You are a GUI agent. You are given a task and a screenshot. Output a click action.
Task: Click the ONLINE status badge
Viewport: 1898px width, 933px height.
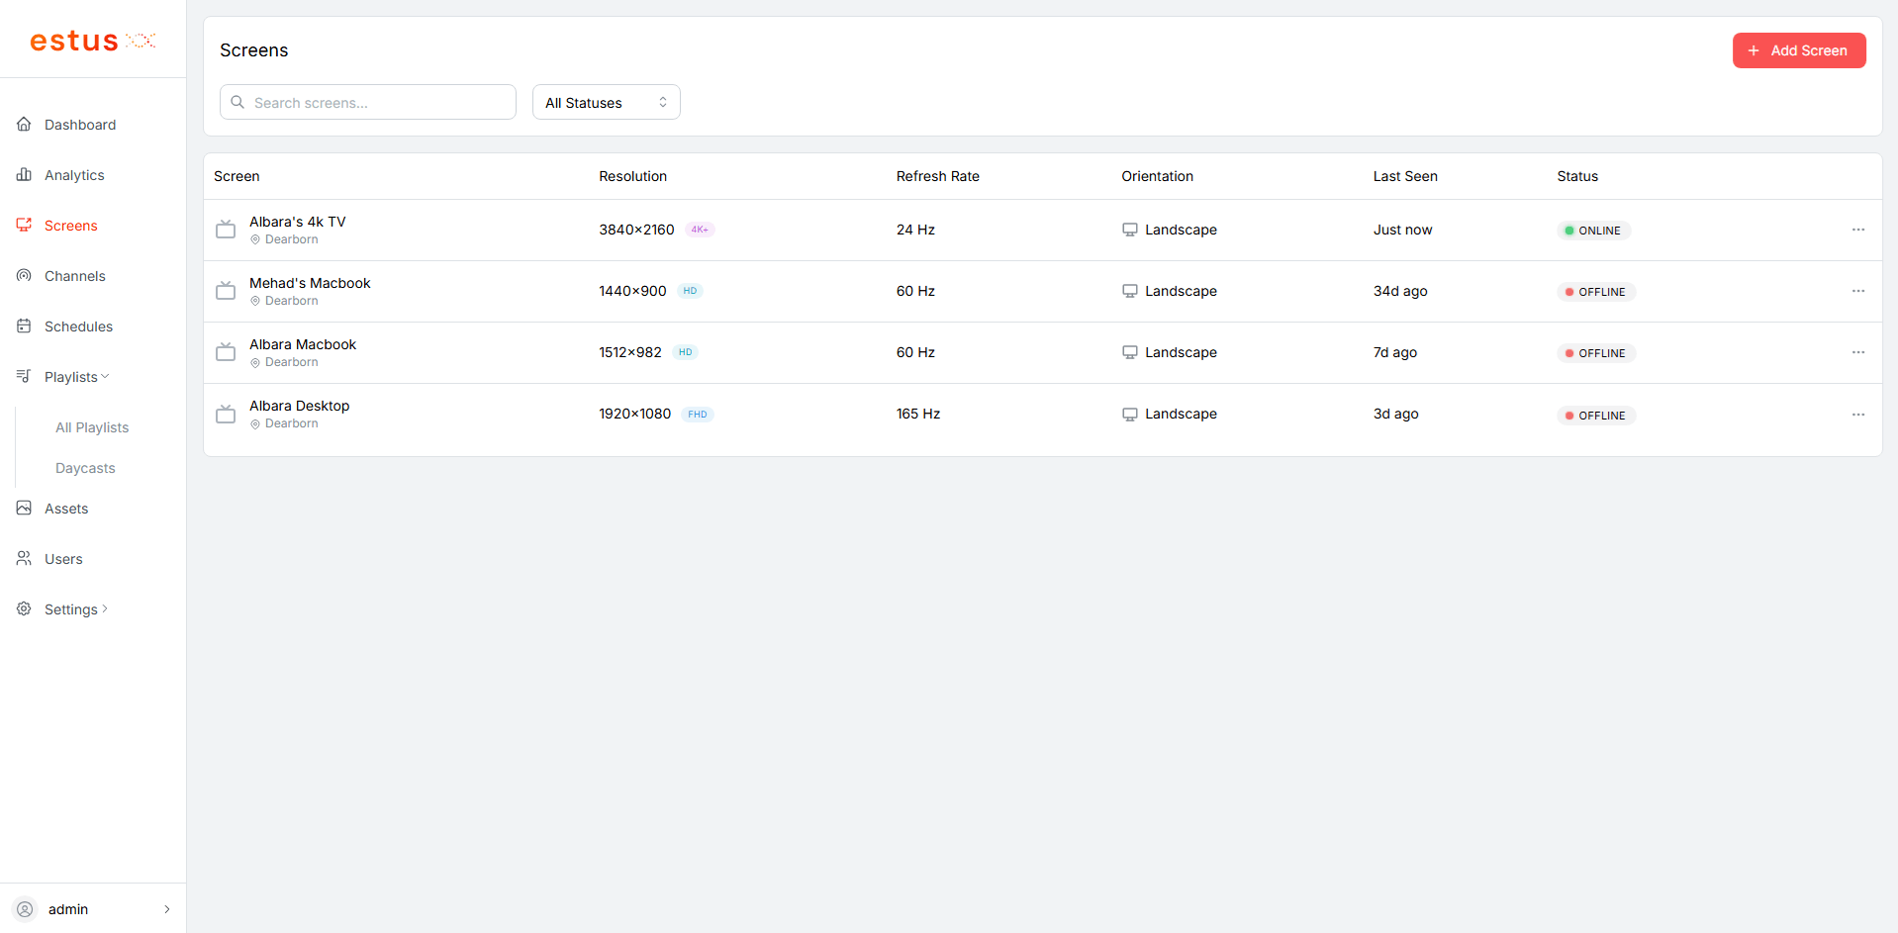[x=1593, y=231]
